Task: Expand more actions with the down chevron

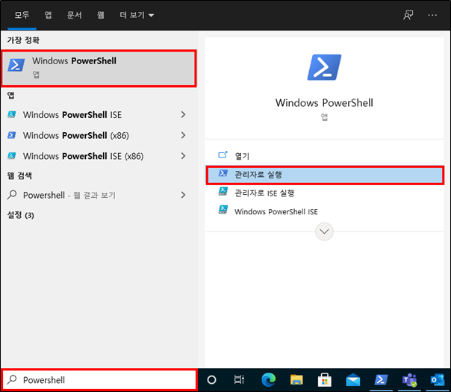Action: click(324, 231)
